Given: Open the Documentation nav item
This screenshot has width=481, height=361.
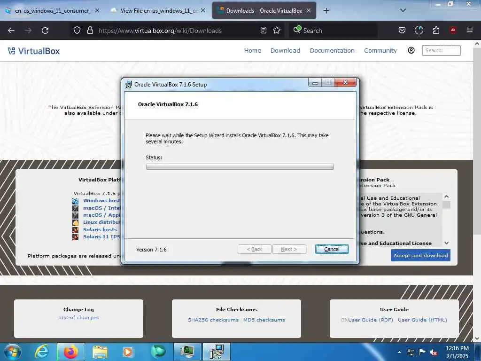Looking at the screenshot, I should click(x=332, y=50).
